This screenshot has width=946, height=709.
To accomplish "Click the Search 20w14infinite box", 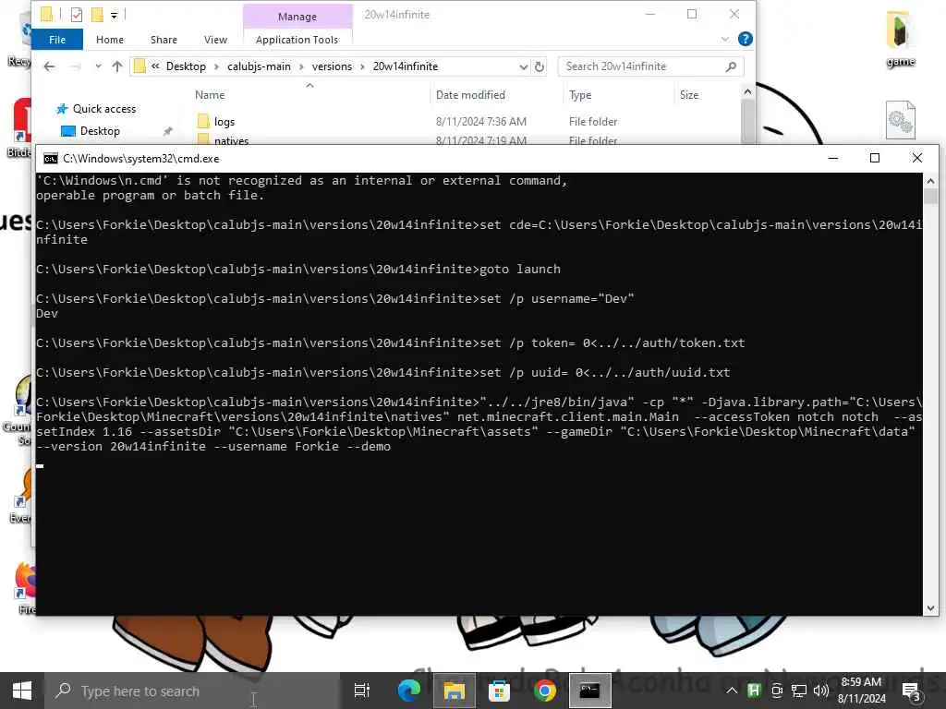I will [650, 66].
